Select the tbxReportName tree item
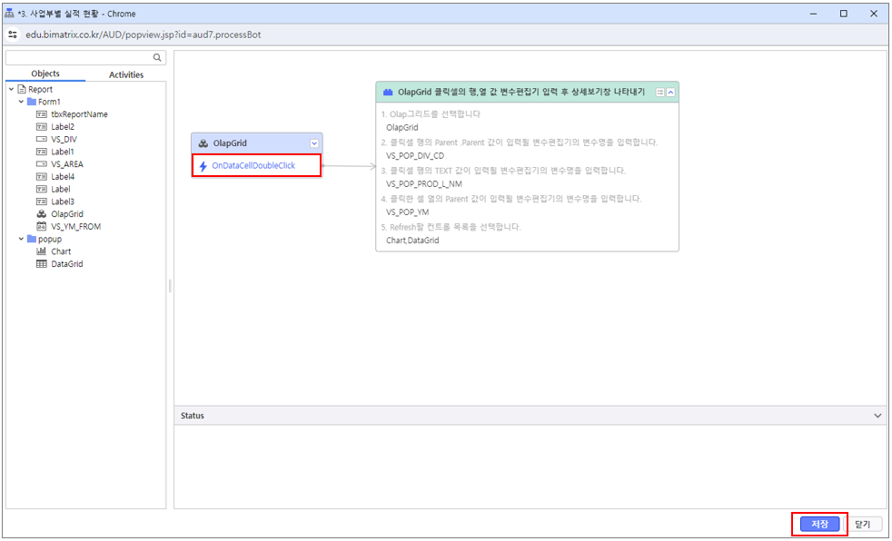Screen dimensions: 892x541 79,114
